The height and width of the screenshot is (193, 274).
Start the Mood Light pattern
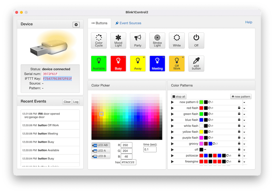[118, 41]
